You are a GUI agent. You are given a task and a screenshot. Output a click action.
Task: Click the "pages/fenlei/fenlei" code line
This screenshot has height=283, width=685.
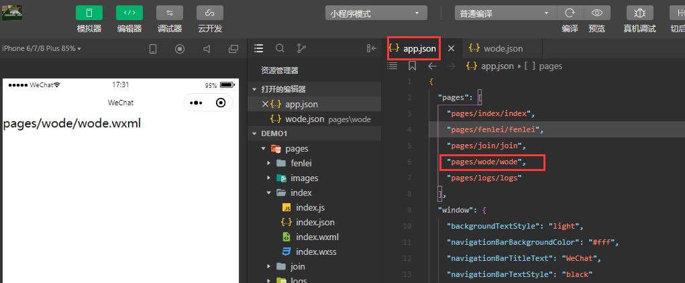[x=494, y=129]
